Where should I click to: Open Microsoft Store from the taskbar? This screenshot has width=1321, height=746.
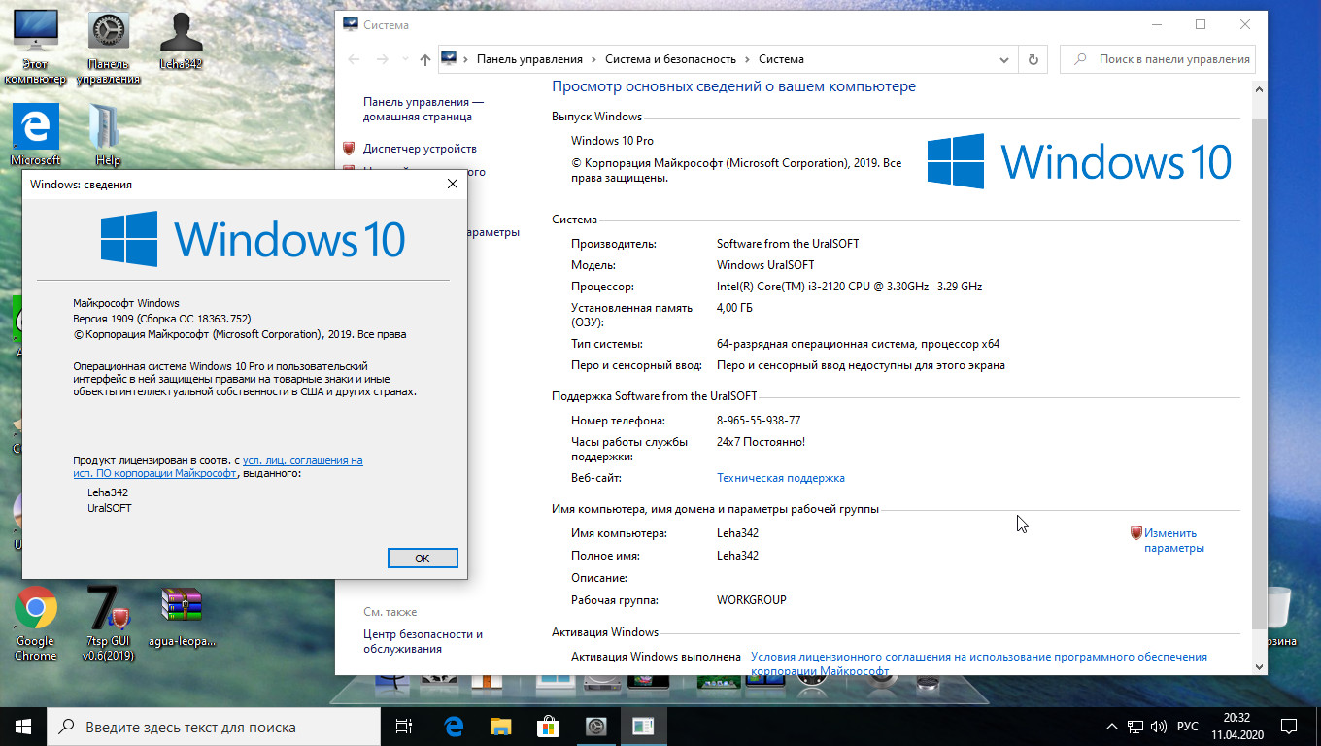(548, 726)
